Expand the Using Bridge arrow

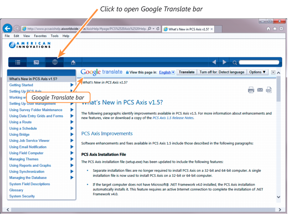[x=72, y=134]
